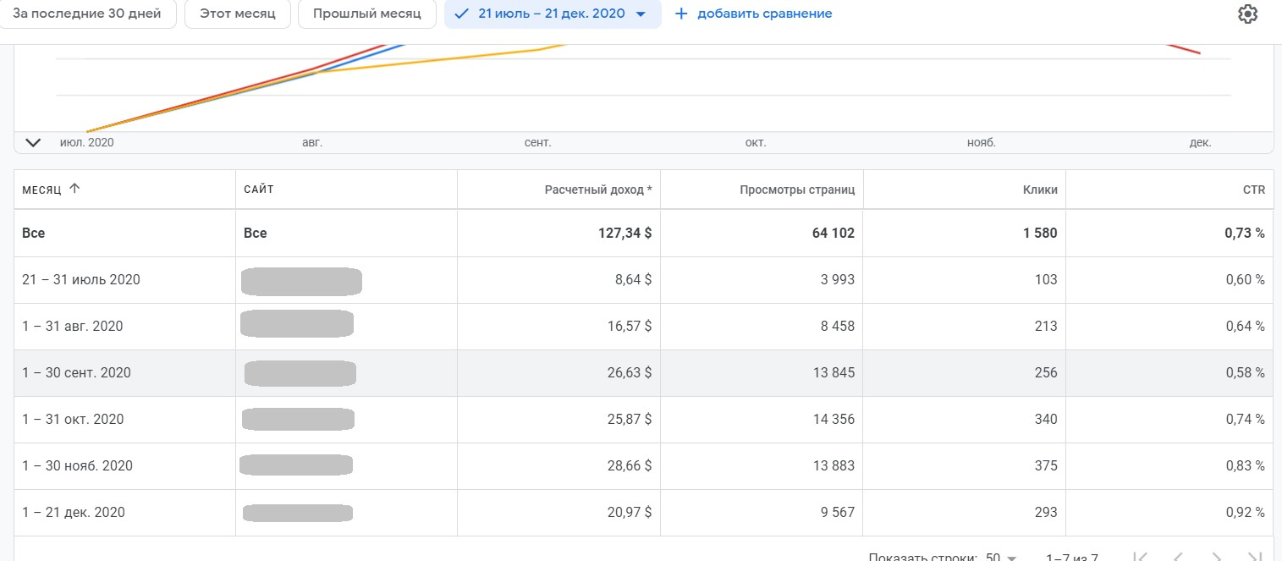Select the 'Этот месяц' date preset
The width and height of the screenshot is (1282, 561).
[x=237, y=14]
